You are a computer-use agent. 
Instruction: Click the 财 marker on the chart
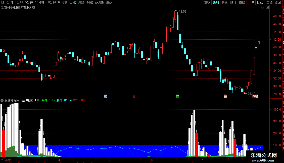106,96
